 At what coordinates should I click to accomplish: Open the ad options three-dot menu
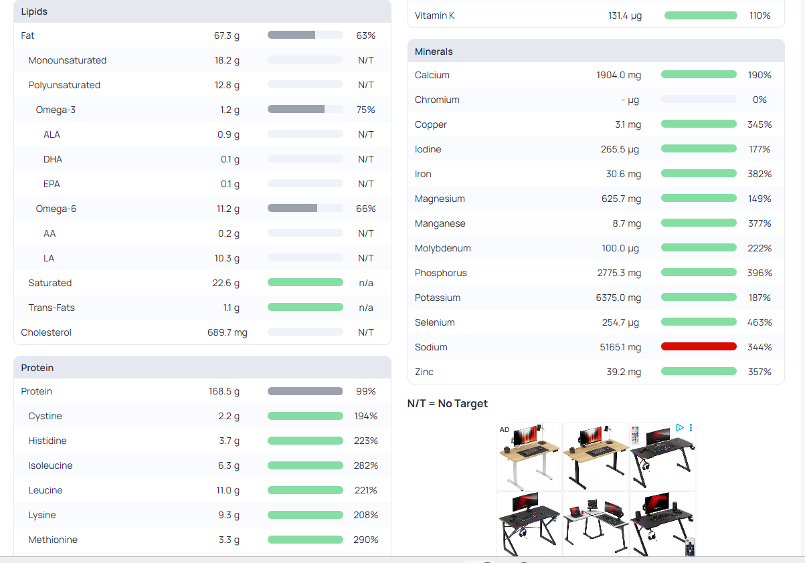point(691,427)
